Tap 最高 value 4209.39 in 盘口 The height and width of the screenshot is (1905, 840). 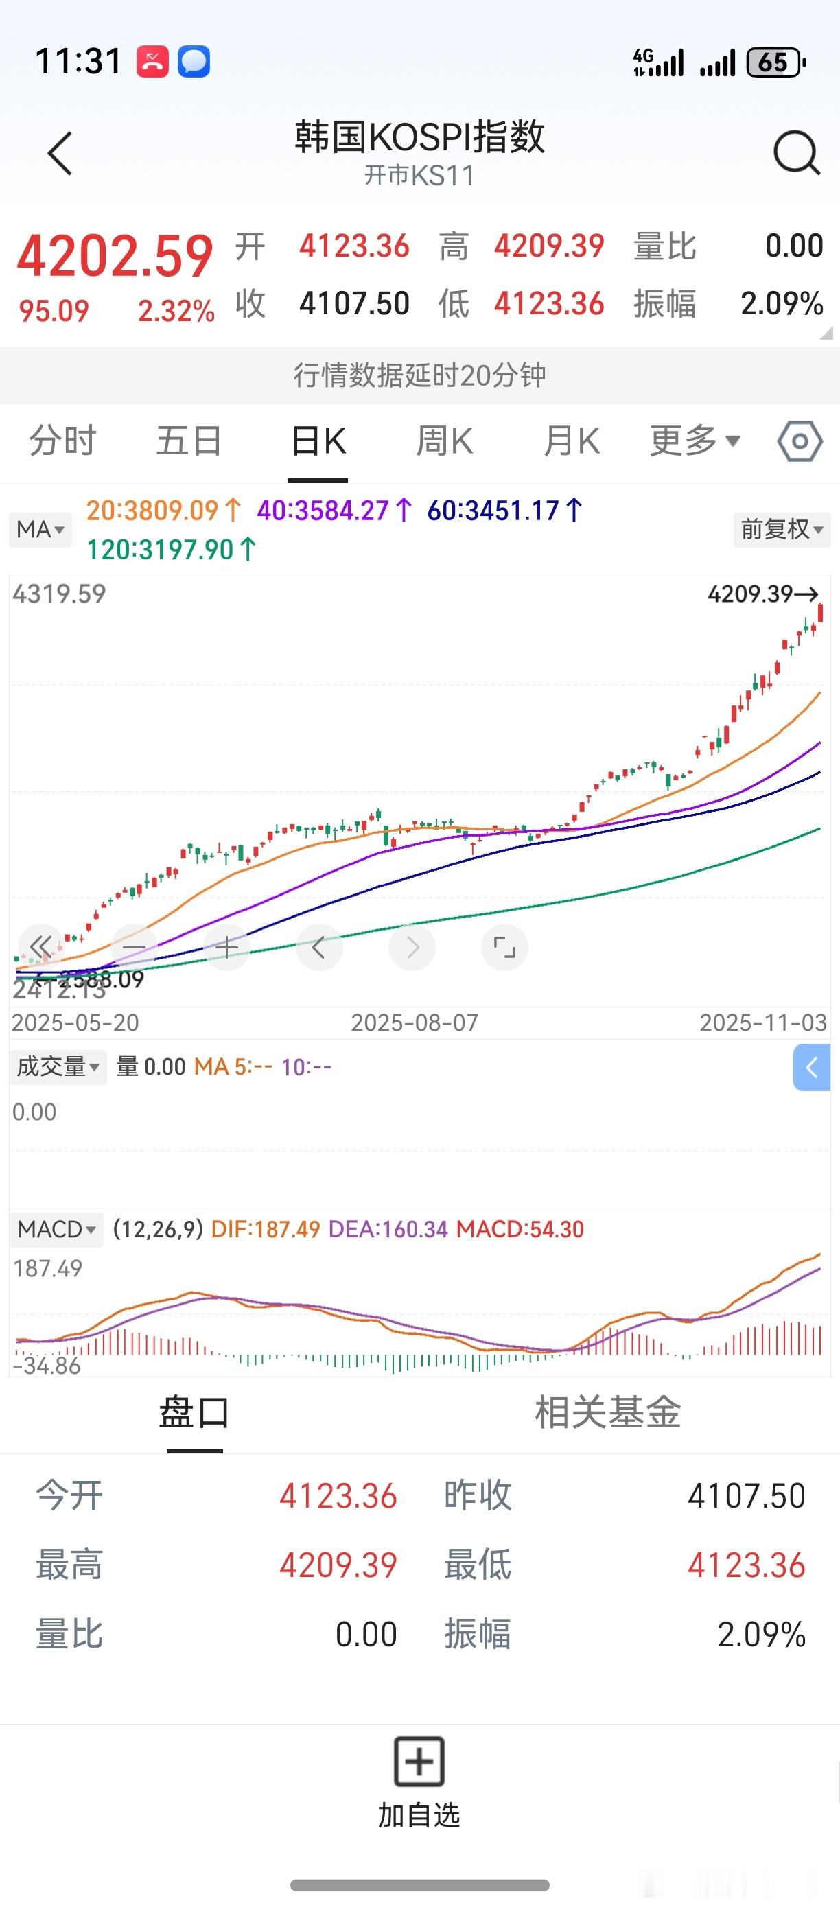[x=338, y=1565]
